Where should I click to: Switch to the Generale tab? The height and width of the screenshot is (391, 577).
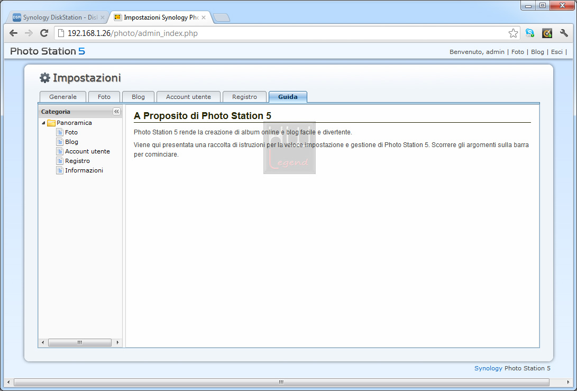coord(63,97)
